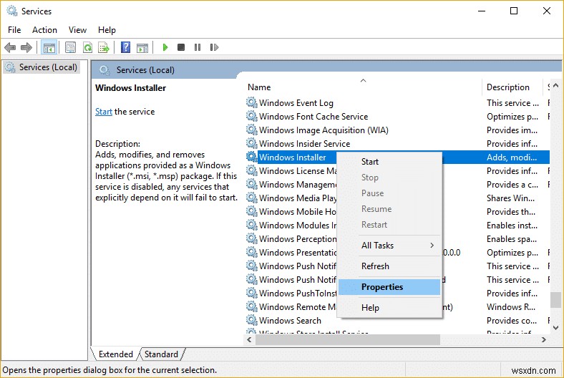Select the Windows Event Log service

coord(296,103)
